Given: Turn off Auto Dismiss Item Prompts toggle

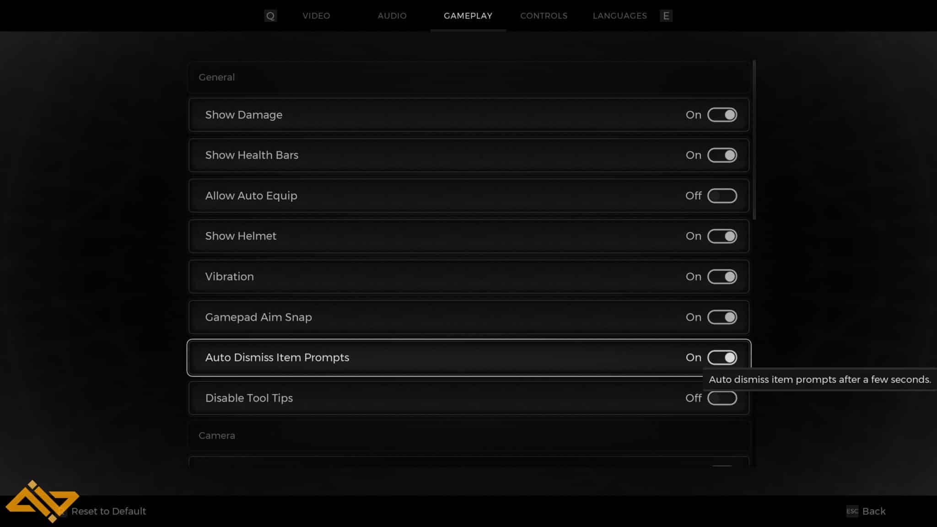Looking at the screenshot, I should (722, 357).
